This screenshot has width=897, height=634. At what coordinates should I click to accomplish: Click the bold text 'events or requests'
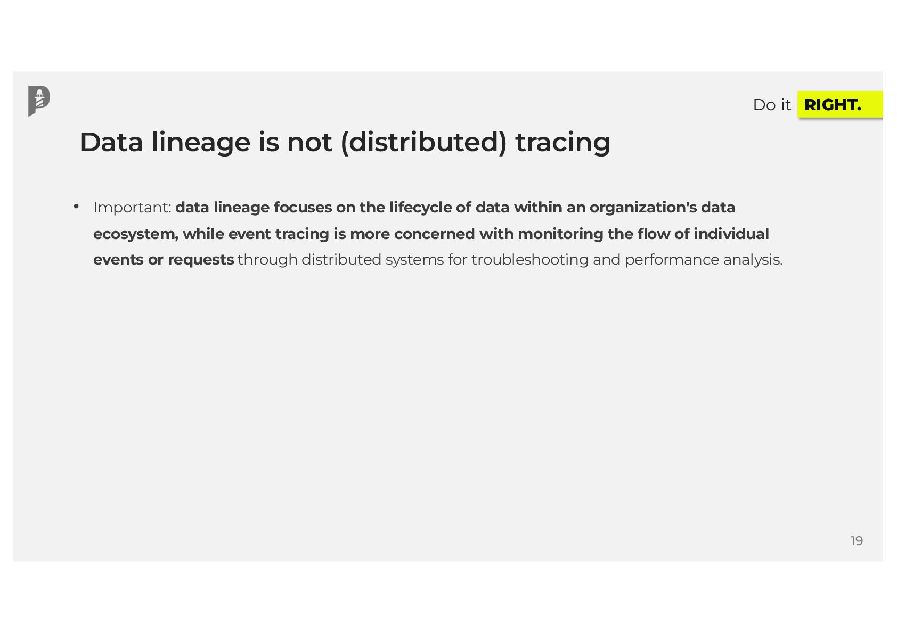164,260
